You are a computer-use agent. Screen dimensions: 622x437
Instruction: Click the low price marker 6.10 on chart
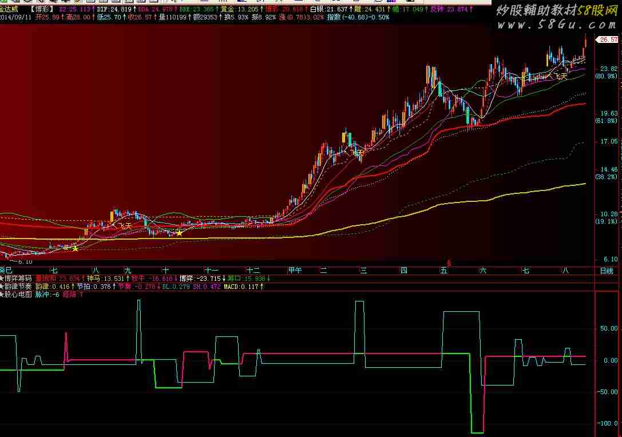pos(25,262)
